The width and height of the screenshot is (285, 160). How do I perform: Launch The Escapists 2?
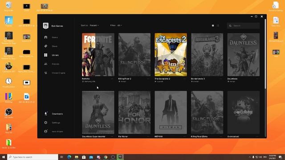click(x=159, y=82)
